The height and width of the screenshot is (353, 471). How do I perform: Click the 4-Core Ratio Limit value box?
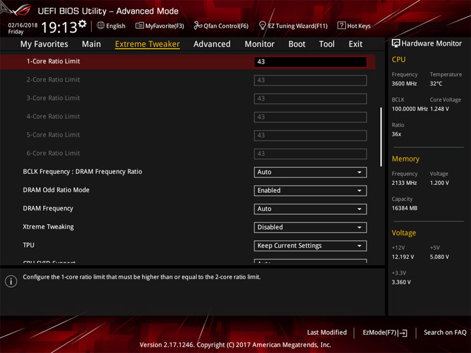pyautogui.click(x=310, y=117)
